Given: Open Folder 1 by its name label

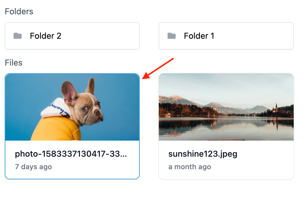Looking at the screenshot, I should pyautogui.click(x=199, y=36).
